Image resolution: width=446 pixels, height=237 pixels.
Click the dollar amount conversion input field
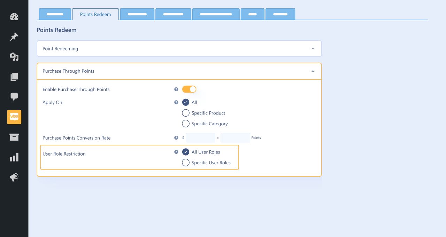[x=200, y=137]
